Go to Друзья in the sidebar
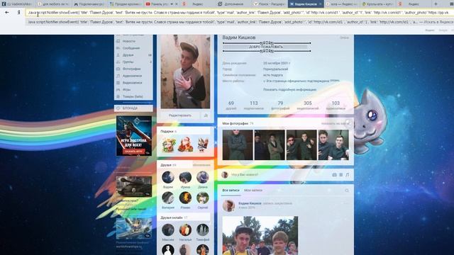The height and width of the screenshot is (255, 454). point(128,55)
